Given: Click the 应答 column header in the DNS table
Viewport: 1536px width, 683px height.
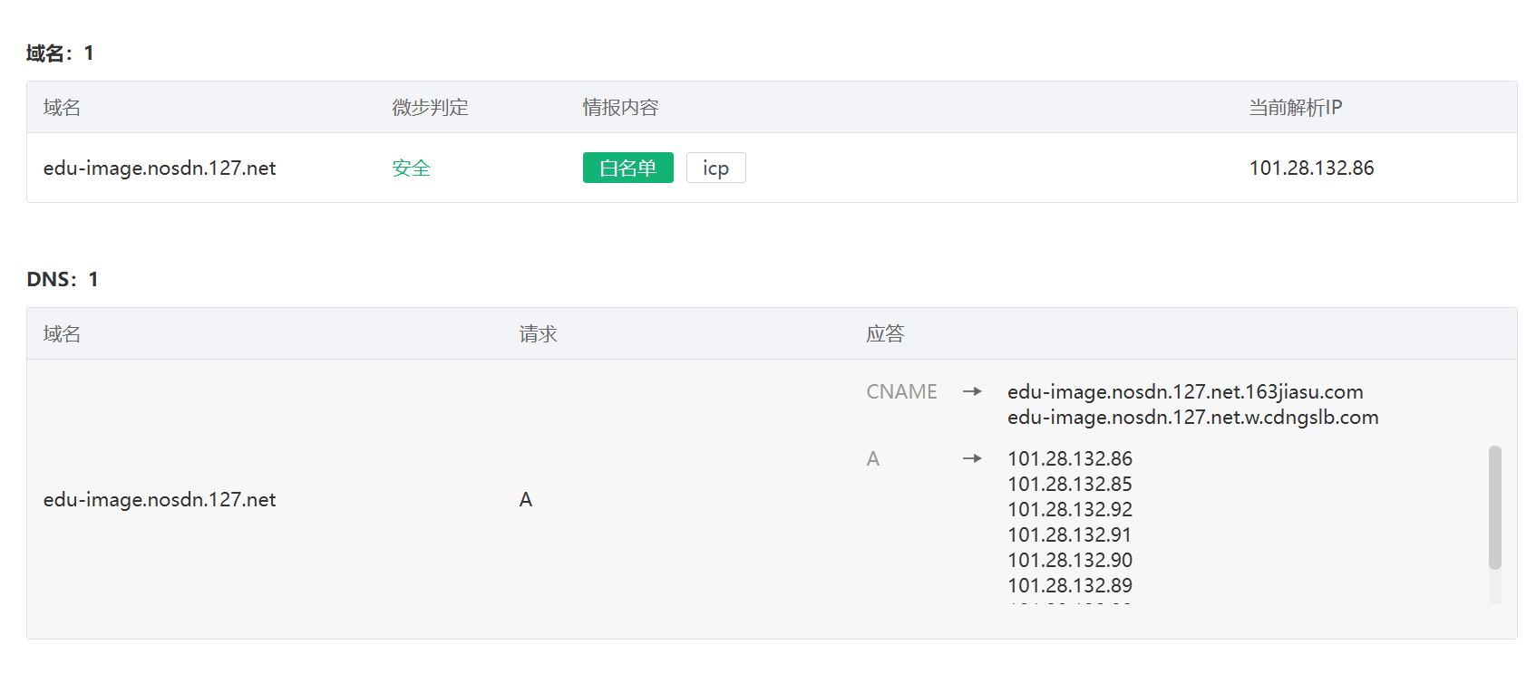Looking at the screenshot, I should pyautogui.click(x=885, y=334).
